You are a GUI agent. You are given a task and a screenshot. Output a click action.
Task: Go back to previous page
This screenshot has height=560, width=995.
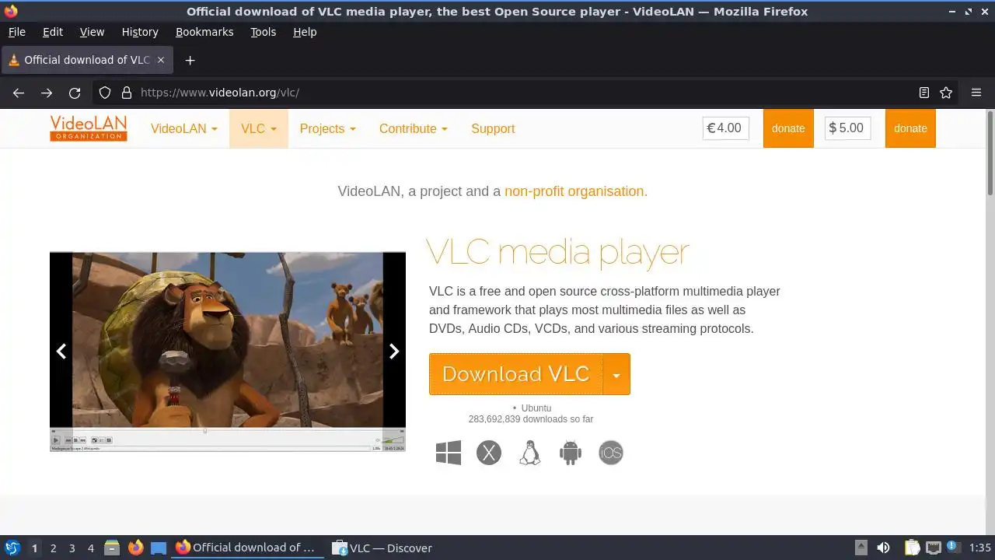pos(19,93)
